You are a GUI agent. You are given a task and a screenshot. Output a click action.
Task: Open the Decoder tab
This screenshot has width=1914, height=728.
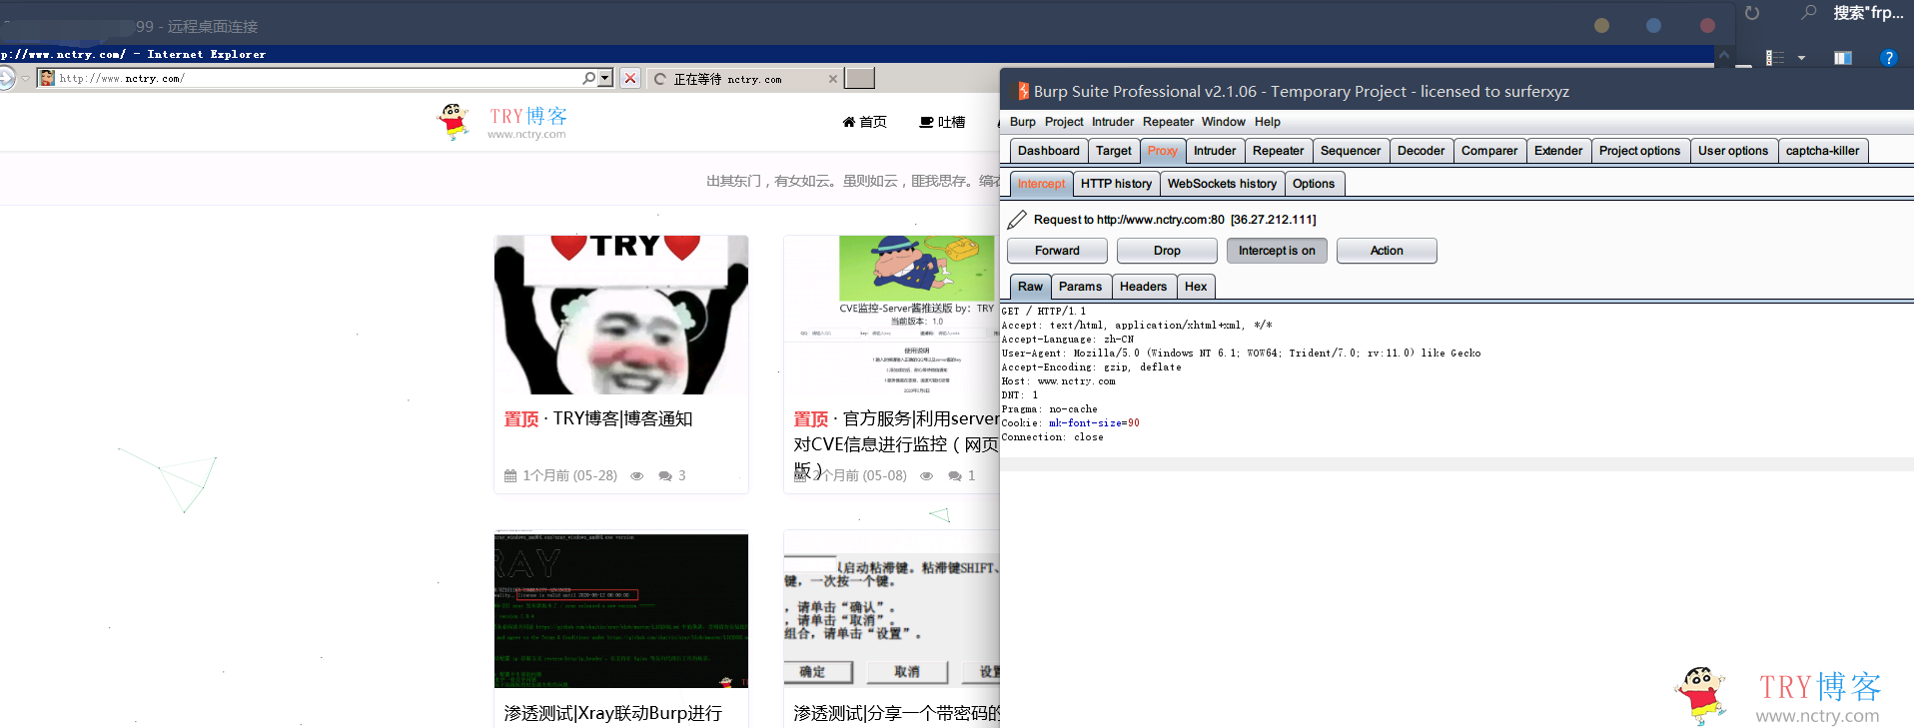pos(1422,151)
